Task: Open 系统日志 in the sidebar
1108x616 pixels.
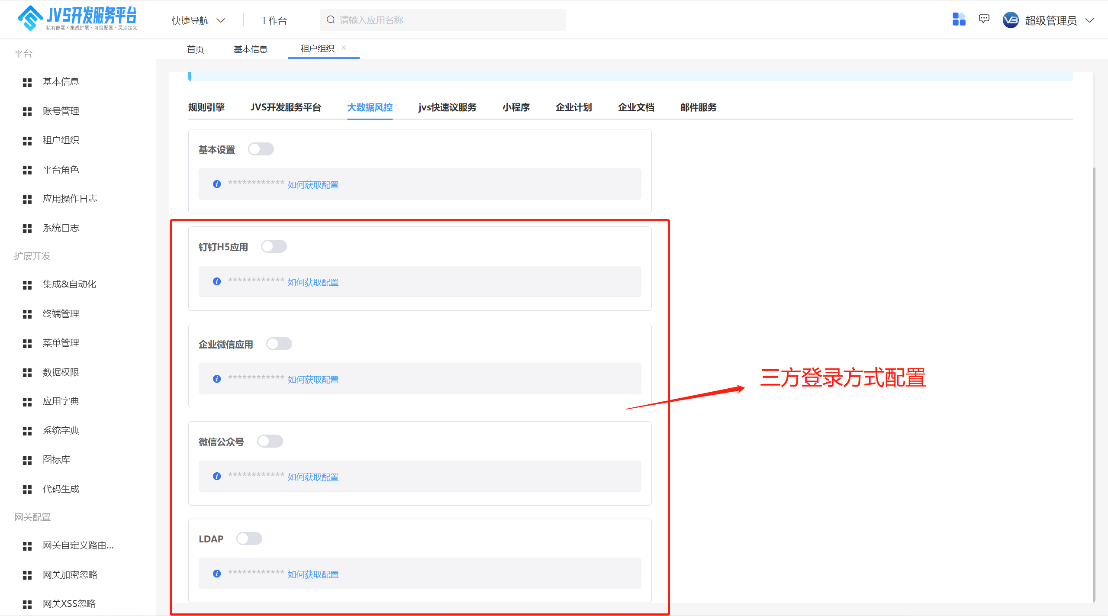Action: point(61,228)
